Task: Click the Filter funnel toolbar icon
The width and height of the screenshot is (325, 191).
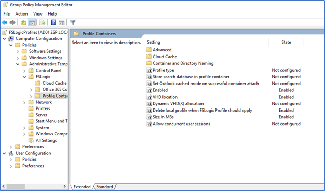Action: (73, 23)
